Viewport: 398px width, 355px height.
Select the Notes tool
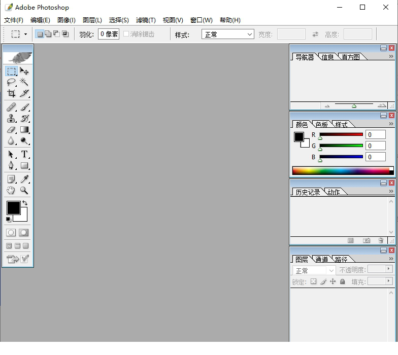coord(11,179)
